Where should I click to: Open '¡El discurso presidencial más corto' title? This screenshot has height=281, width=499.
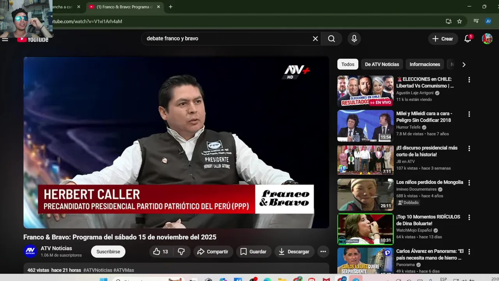tap(427, 151)
